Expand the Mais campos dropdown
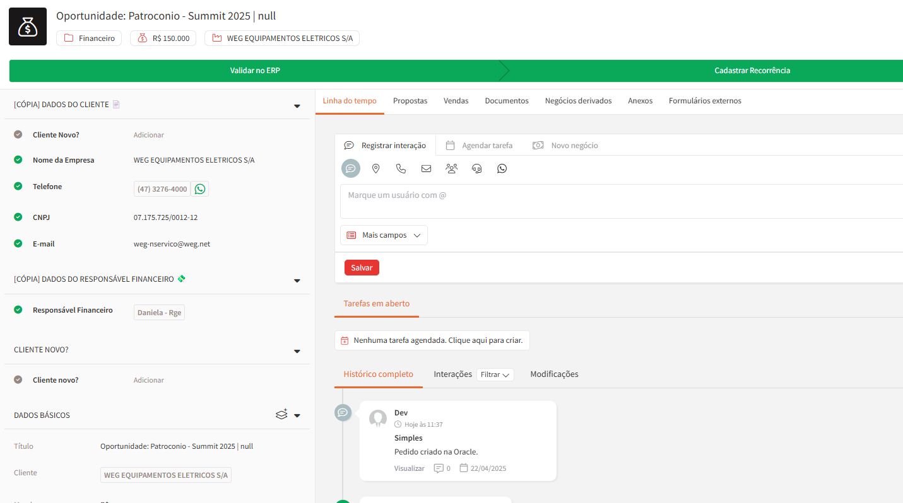 (x=384, y=235)
